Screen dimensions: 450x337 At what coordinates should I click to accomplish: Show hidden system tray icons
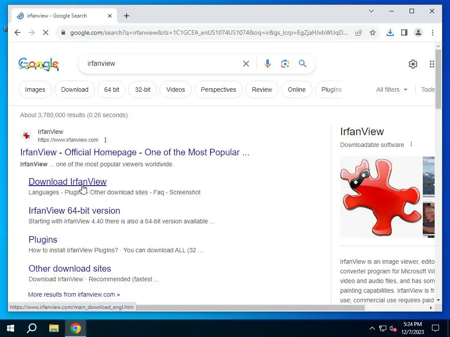[x=372, y=328]
